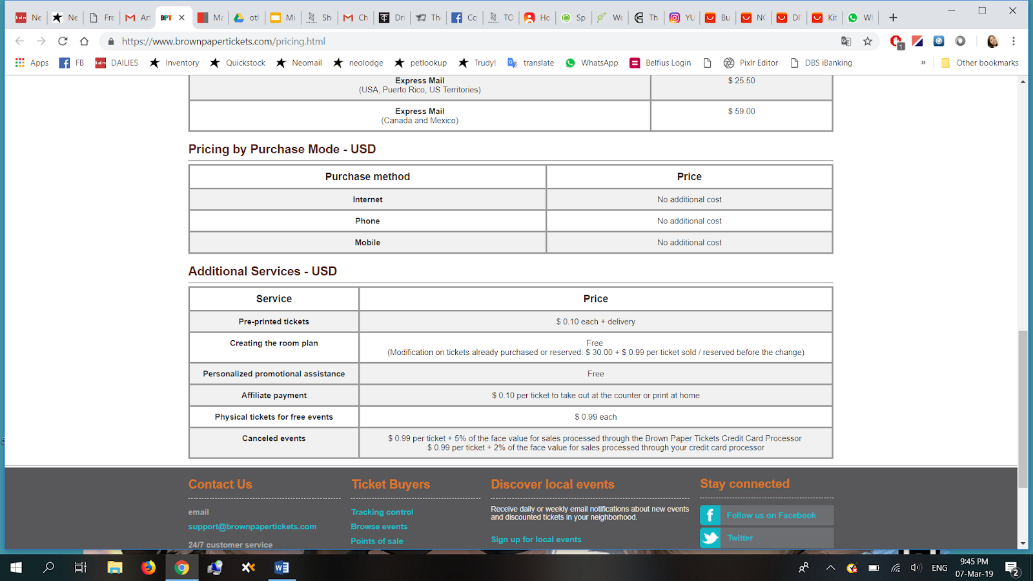The width and height of the screenshot is (1033, 581).
Task: Switch to the Instagram tab
Action: click(x=682, y=17)
